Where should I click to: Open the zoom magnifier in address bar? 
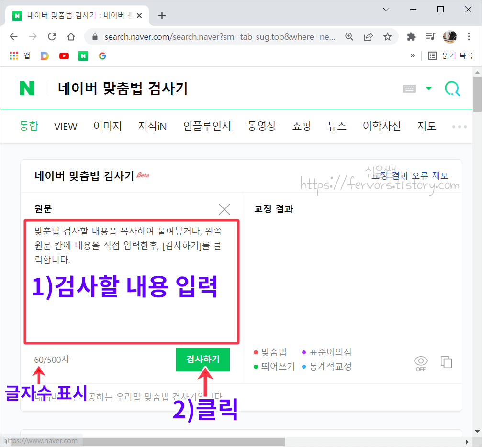(x=349, y=36)
